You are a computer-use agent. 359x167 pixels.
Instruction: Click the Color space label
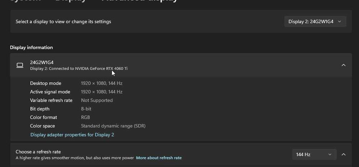click(42, 126)
